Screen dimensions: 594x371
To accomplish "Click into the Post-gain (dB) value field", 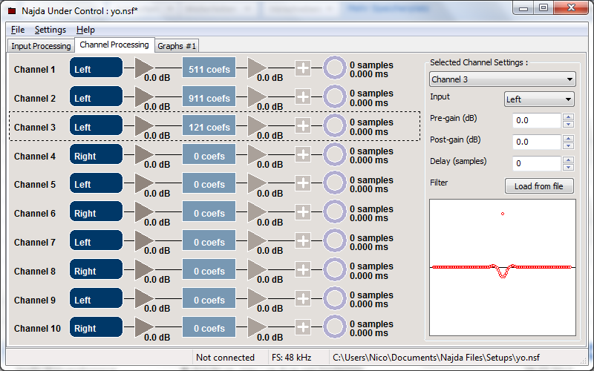I will (536, 142).
